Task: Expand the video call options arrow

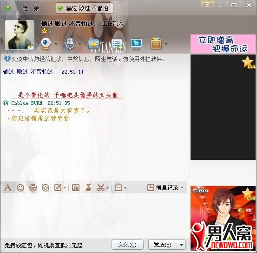Action: [56, 44]
